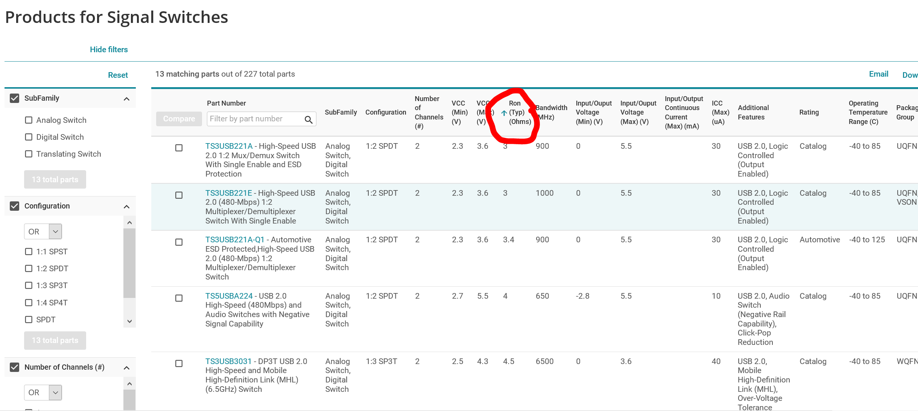The image size is (918, 411).
Task: Click the Reset filters link
Action: [x=118, y=75]
